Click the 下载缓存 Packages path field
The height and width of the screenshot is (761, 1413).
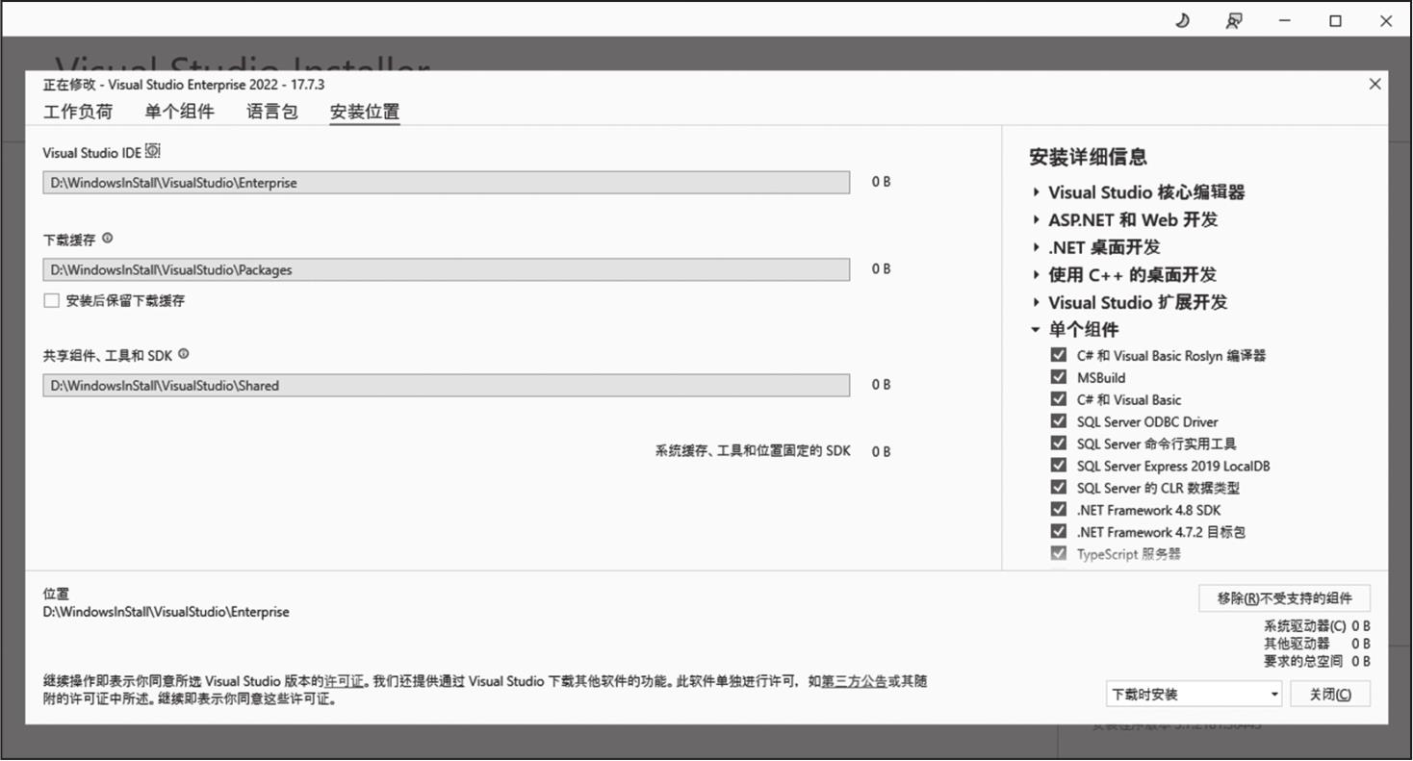(446, 270)
